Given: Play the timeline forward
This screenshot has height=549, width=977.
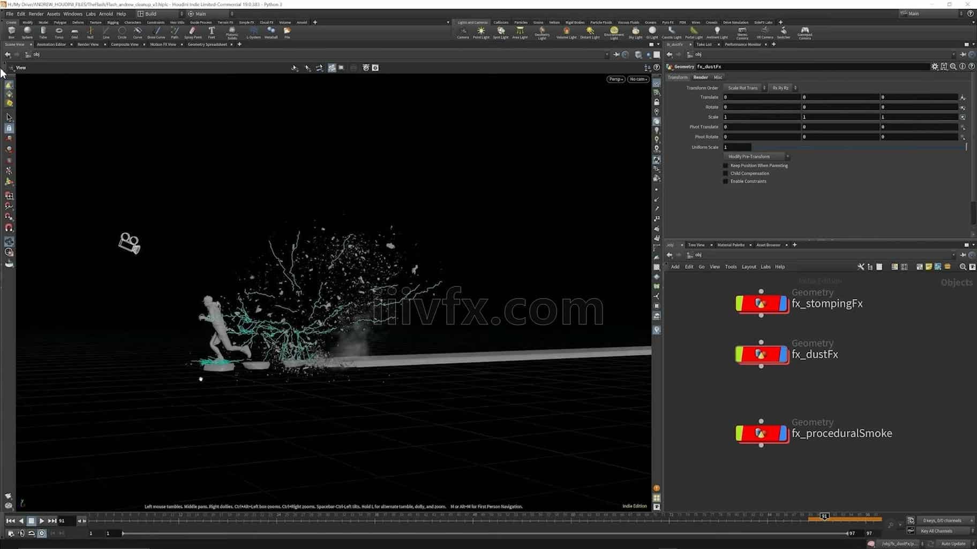Looking at the screenshot, I should click(41, 521).
